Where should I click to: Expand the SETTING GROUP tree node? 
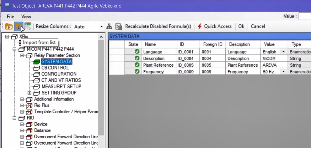coord(29,93)
